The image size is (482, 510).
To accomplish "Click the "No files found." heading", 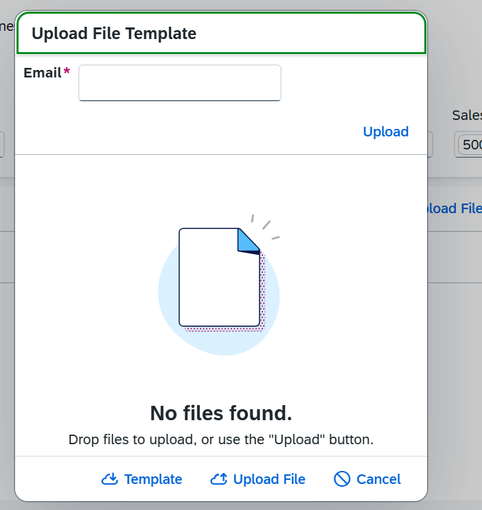I will click(x=221, y=413).
